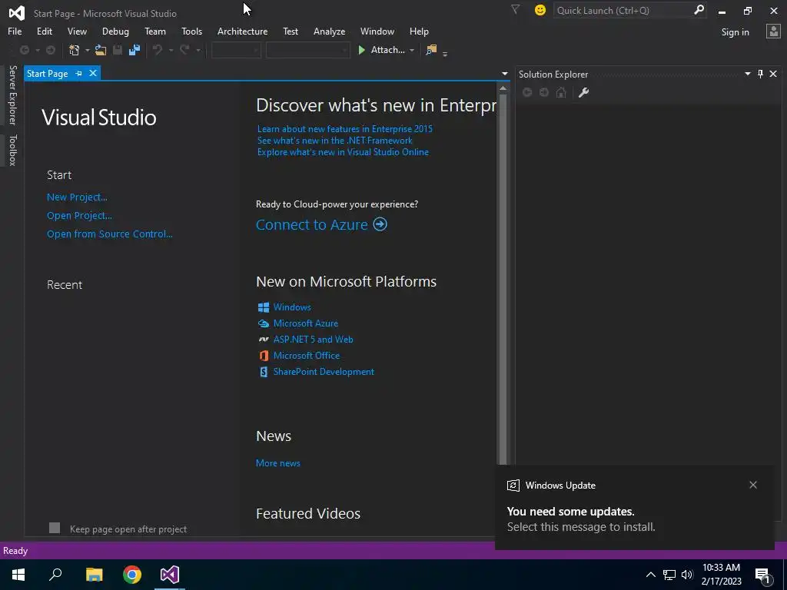This screenshot has height=590, width=787.
Task: Toggle pin on the Start Page tab
Action: (79, 73)
